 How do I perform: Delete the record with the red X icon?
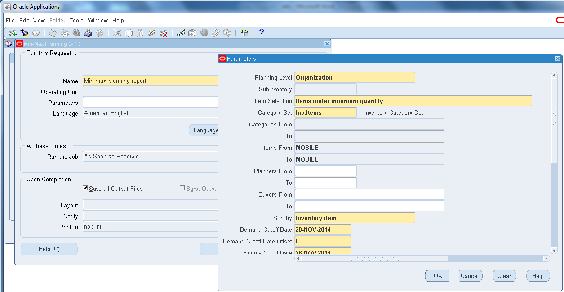click(x=163, y=33)
